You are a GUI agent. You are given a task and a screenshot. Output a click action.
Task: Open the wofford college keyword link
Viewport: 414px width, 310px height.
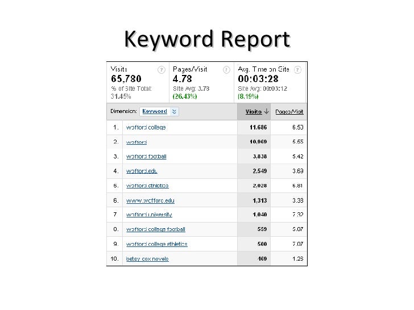(146, 128)
